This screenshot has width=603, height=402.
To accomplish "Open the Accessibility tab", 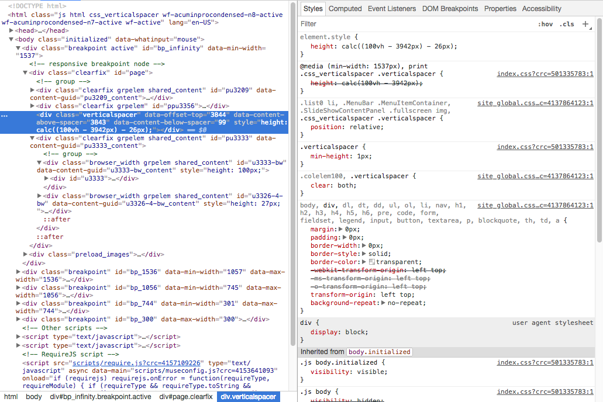I will pyautogui.click(x=542, y=8).
